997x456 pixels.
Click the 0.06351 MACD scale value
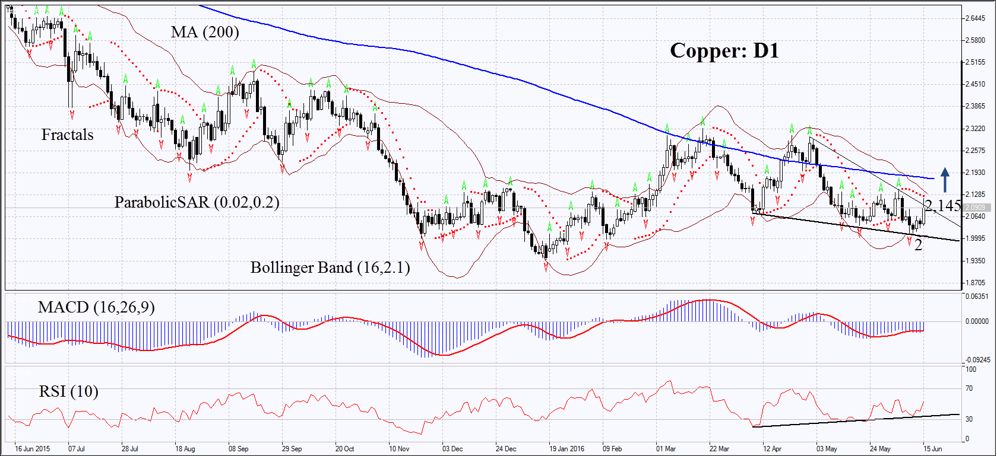977,296
